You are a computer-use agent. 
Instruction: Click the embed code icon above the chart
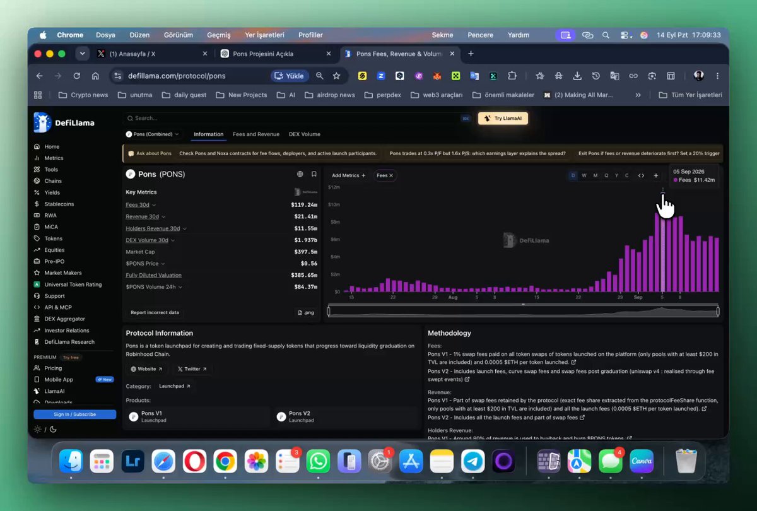642,175
